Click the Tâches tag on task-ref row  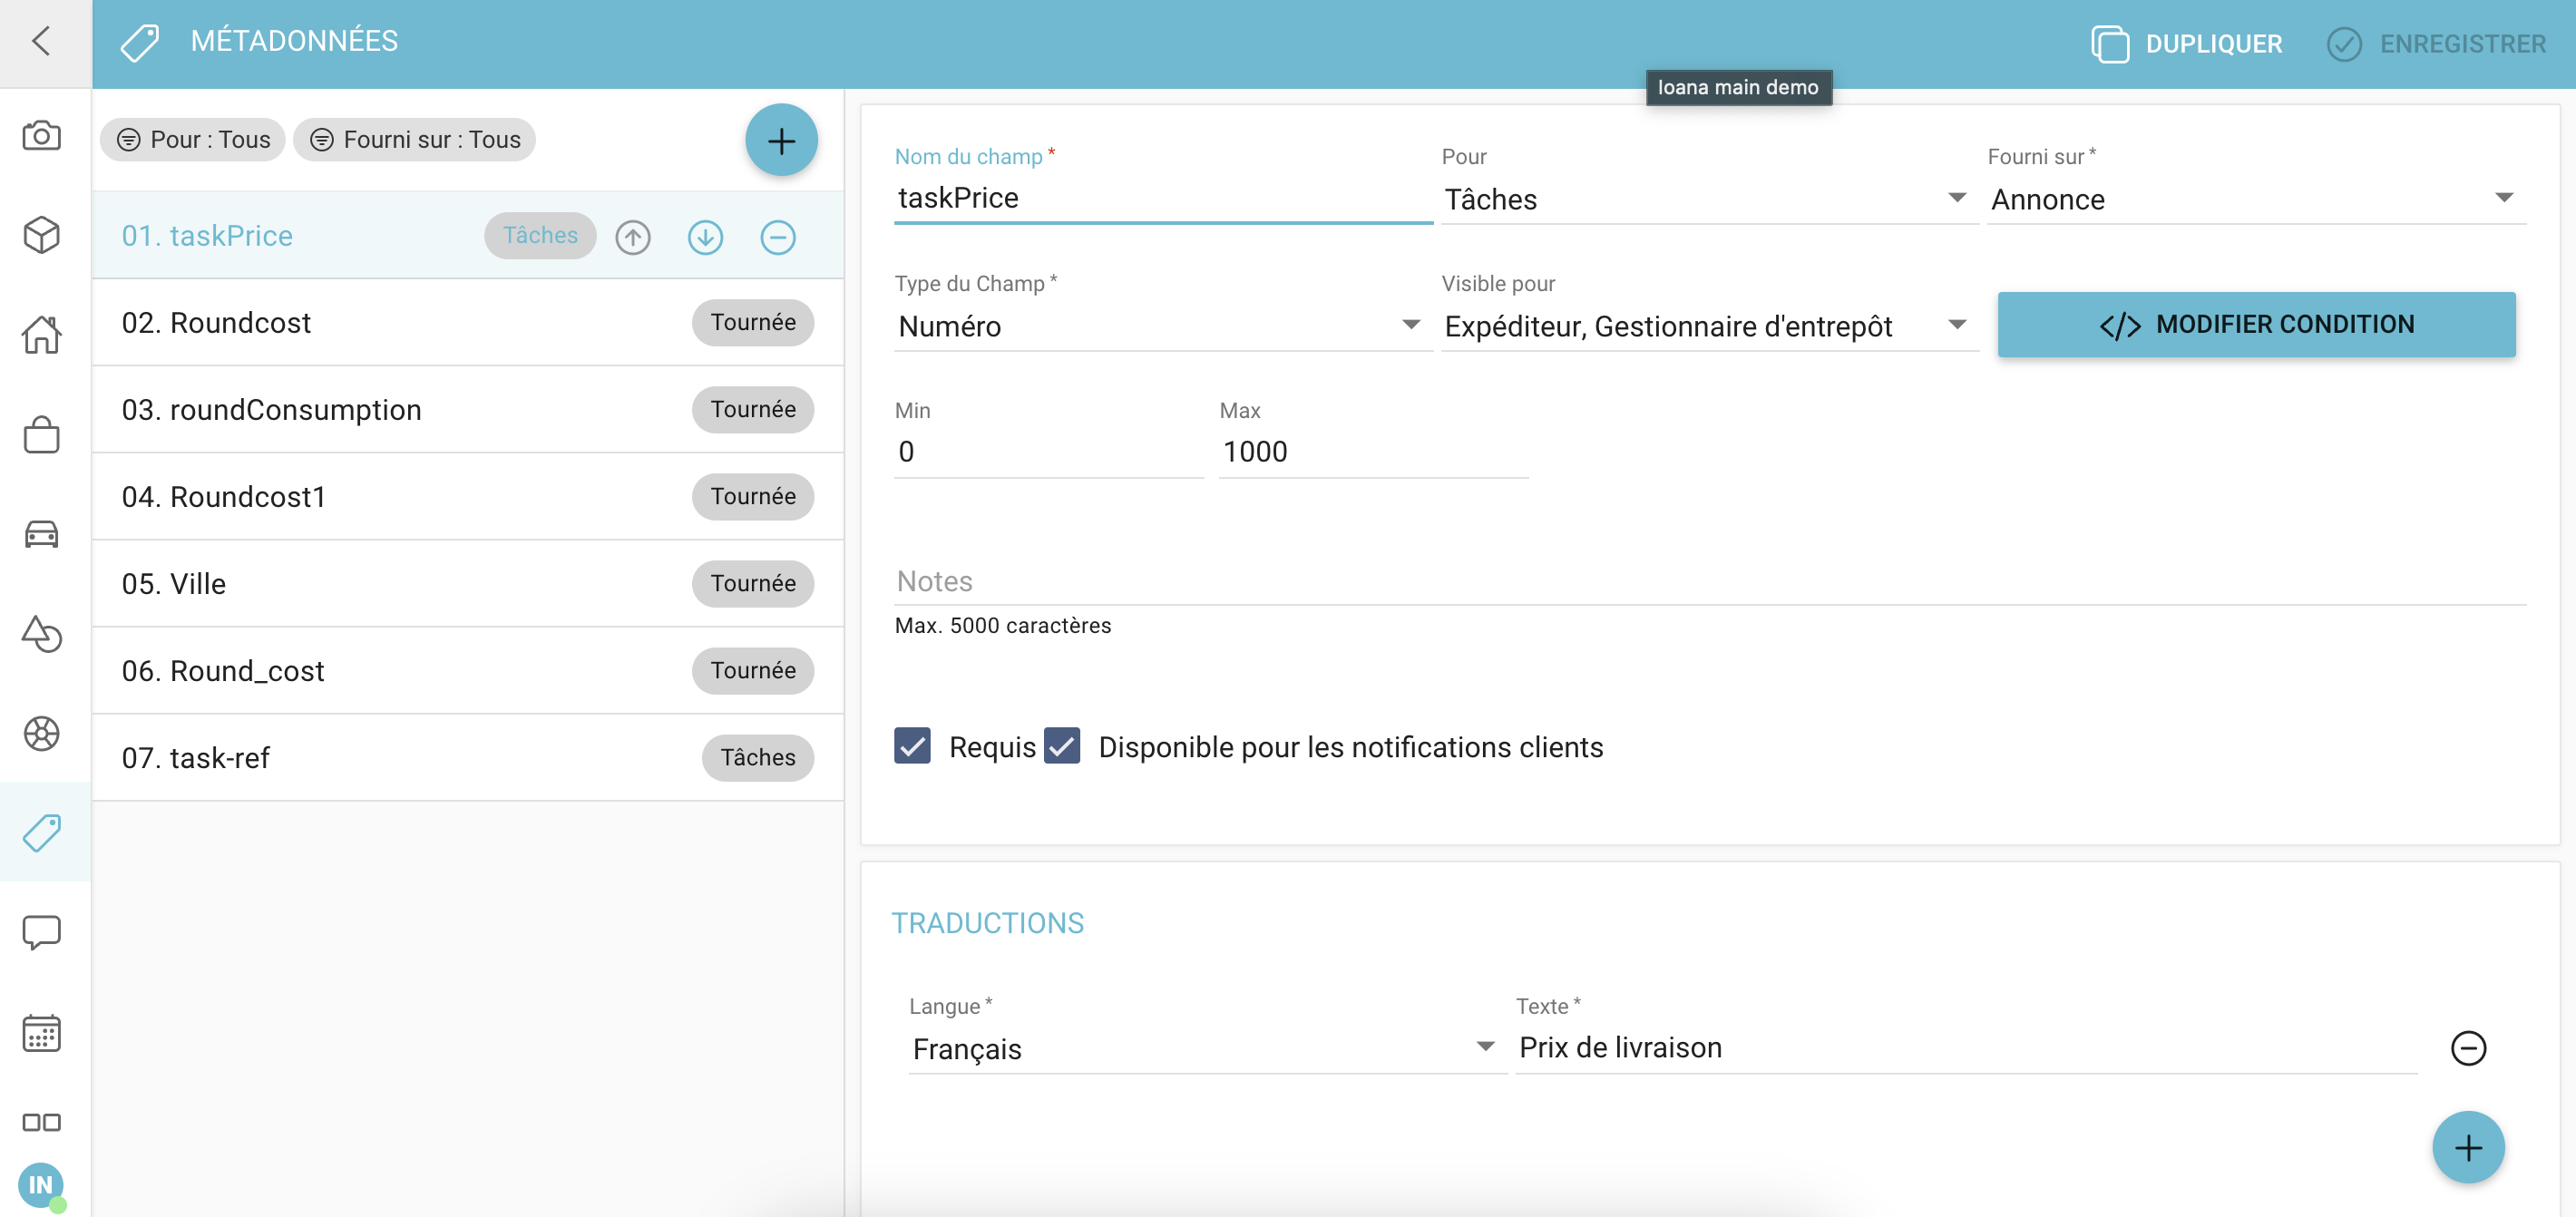[x=758, y=758]
